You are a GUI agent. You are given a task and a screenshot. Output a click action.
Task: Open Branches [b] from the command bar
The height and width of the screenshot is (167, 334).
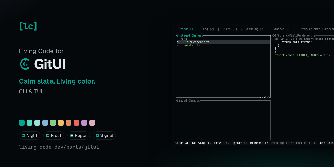260,143
